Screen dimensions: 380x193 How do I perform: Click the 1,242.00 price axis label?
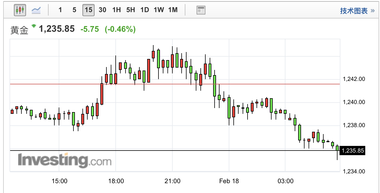[x=354, y=79]
